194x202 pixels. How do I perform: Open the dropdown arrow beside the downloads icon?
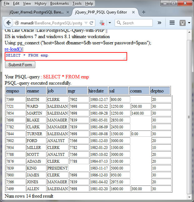(x=110, y=23)
